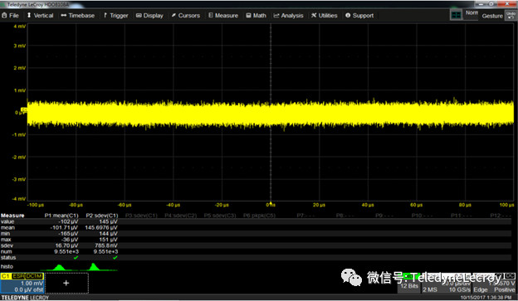Open the Timebase menu
Viewport: 518px width, 301px height.
tap(78, 16)
